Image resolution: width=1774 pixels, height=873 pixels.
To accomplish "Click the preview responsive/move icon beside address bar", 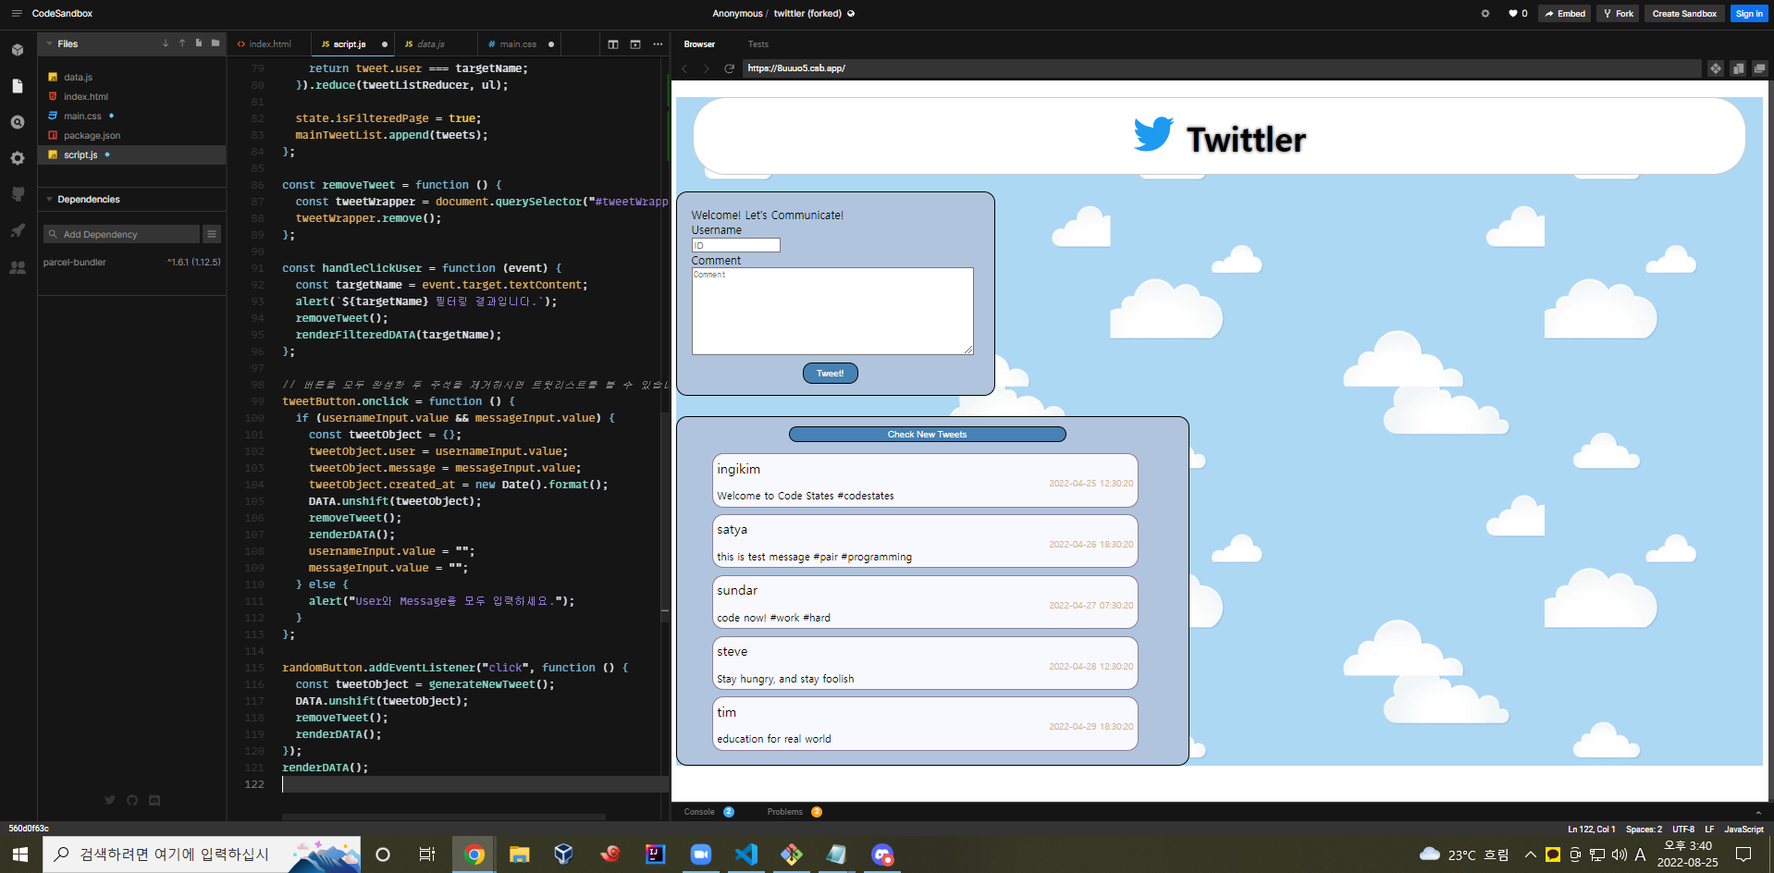I will (x=1716, y=68).
